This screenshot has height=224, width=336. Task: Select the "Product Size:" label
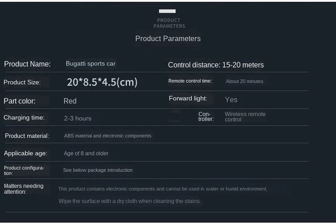(22, 83)
